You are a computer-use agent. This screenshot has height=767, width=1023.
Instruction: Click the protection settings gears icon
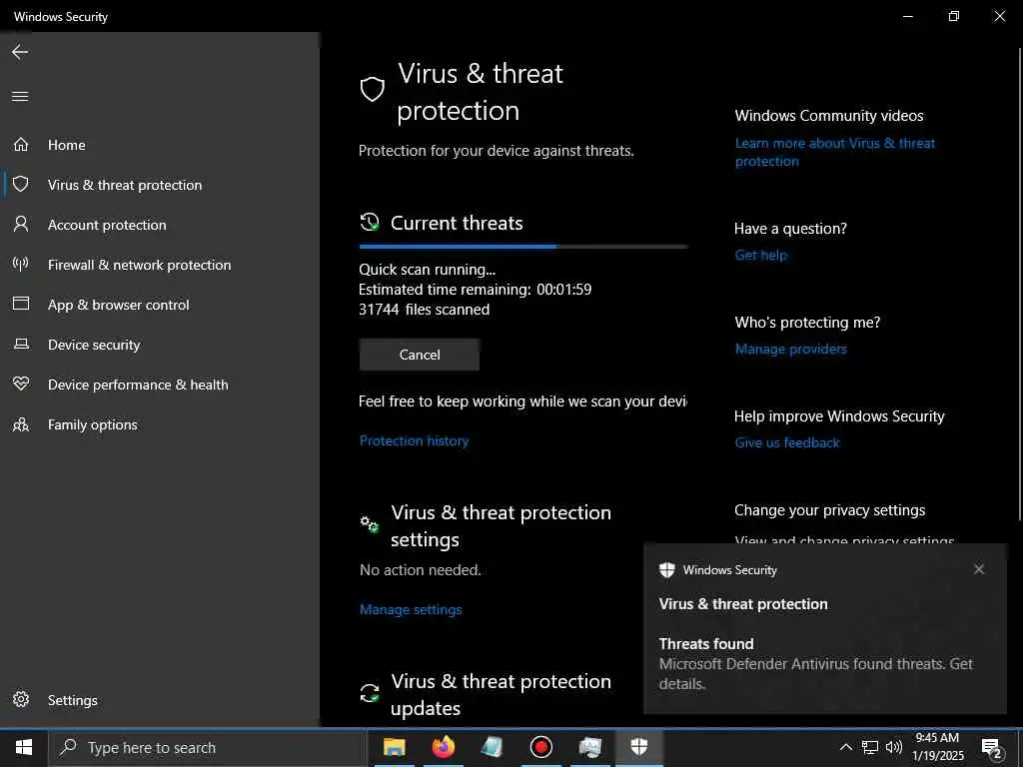point(370,523)
